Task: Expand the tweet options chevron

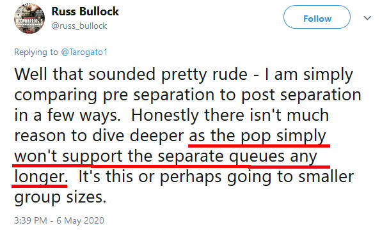Action: click(367, 18)
